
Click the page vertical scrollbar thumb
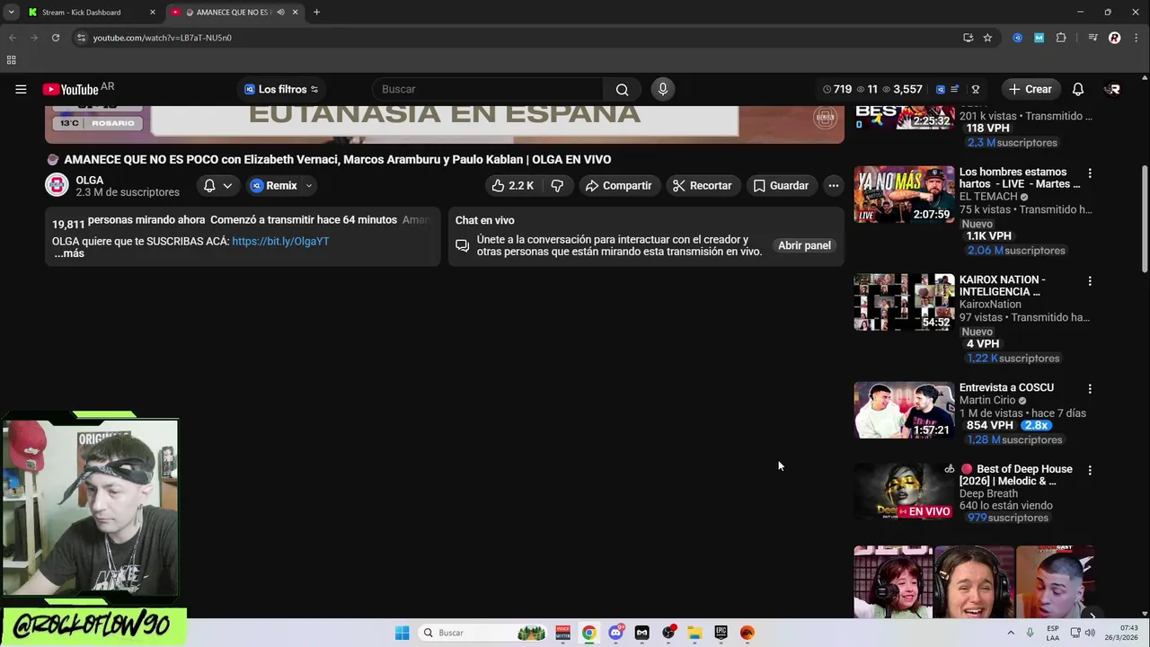[1145, 218]
